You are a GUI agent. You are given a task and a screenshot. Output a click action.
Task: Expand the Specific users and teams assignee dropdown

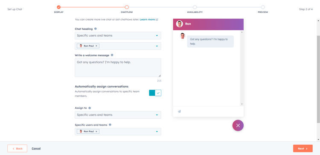pos(157,132)
